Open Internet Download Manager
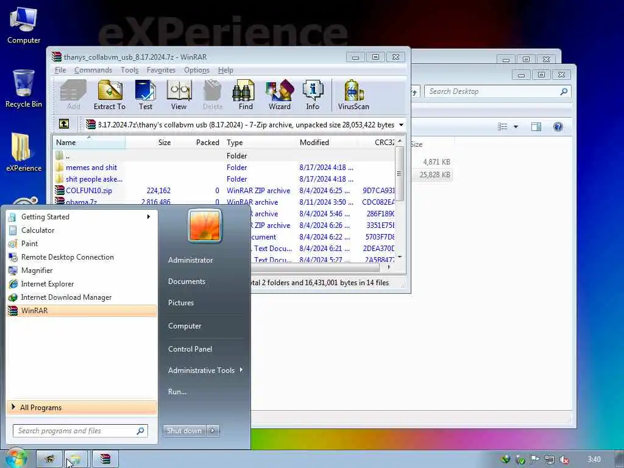Image resolution: width=624 pixels, height=468 pixels. 82,297
